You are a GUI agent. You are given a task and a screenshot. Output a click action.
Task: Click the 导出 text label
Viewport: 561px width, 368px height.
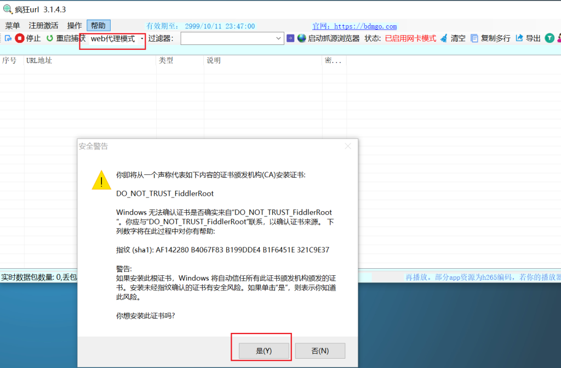coord(533,38)
